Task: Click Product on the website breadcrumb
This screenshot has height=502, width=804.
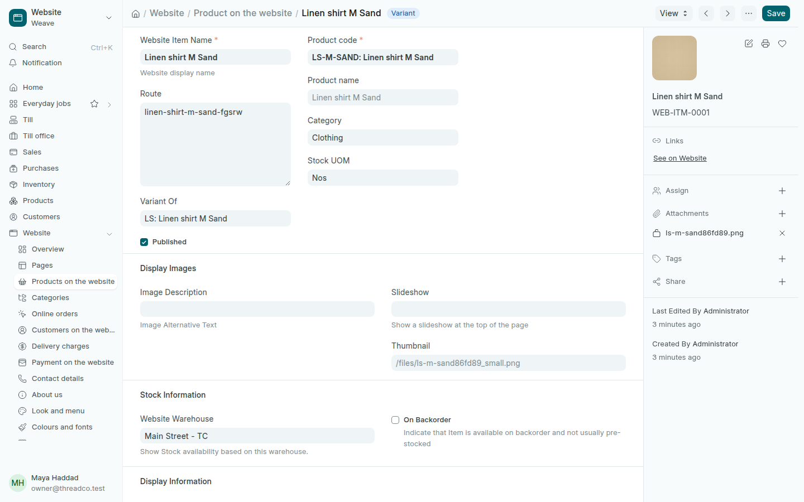Action: 243,13
